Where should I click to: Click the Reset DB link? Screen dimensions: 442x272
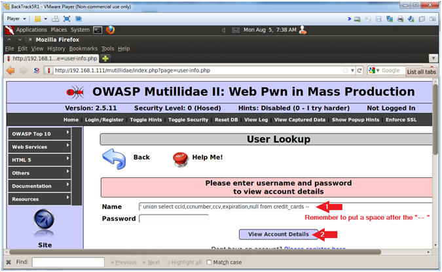(226, 120)
